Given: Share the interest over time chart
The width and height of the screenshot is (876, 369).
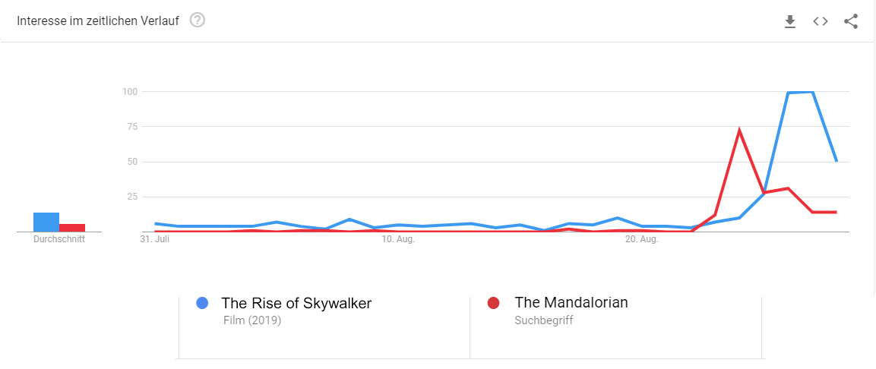Looking at the screenshot, I should [851, 21].
